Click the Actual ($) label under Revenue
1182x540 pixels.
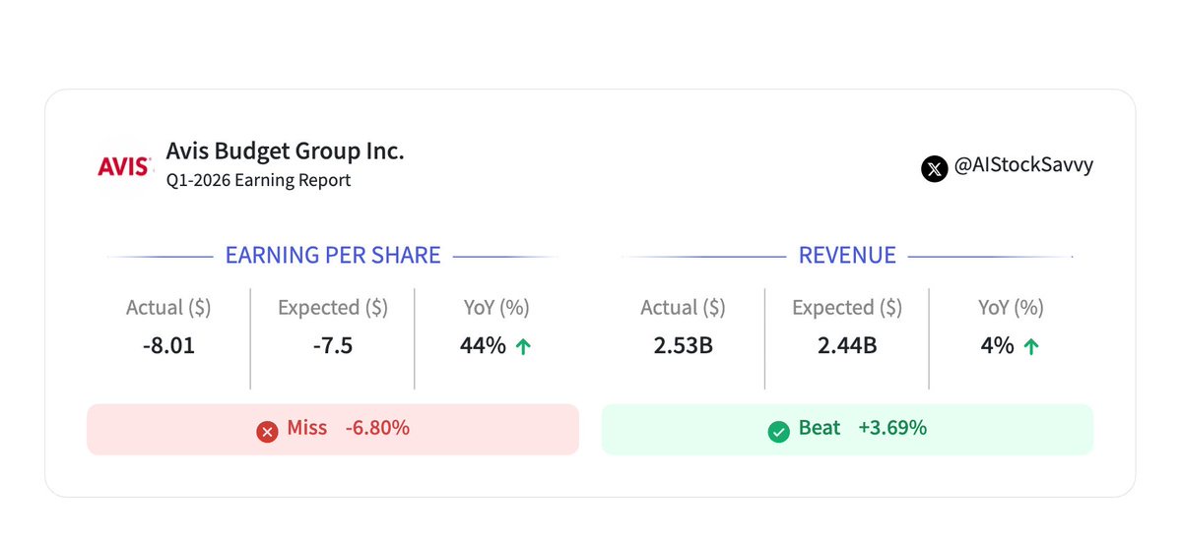click(x=683, y=308)
